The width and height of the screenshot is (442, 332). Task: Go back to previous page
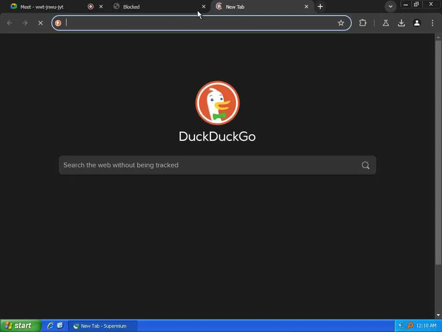point(9,23)
